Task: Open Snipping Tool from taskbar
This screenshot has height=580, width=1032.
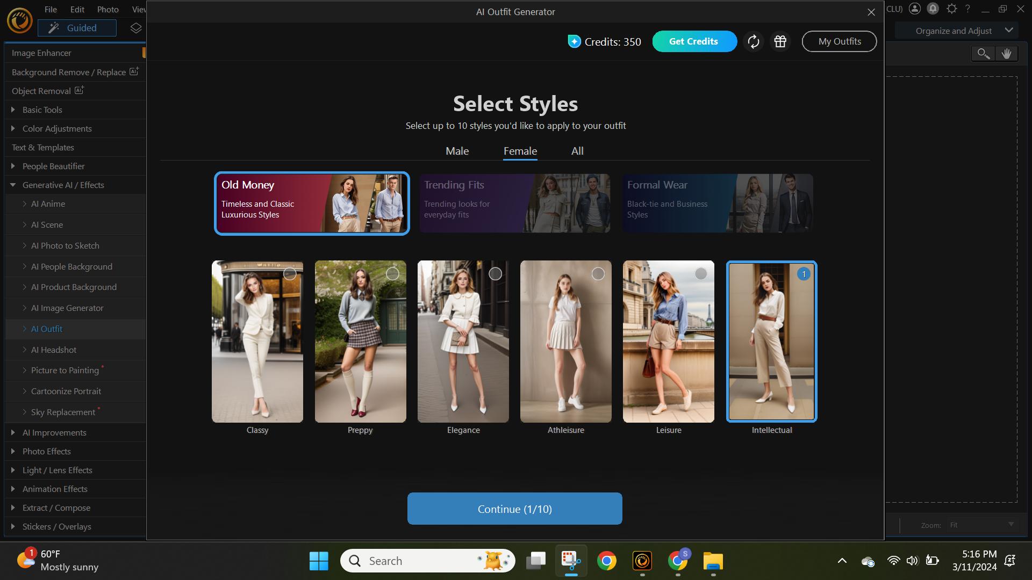Action: 571,561
